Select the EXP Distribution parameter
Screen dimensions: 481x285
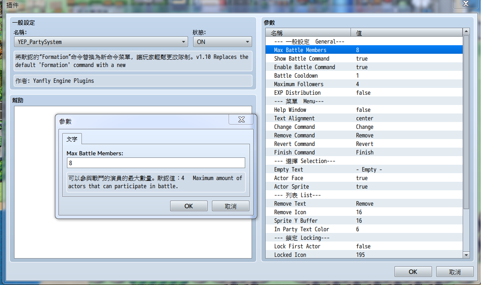pyautogui.click(x=364, y=93)
